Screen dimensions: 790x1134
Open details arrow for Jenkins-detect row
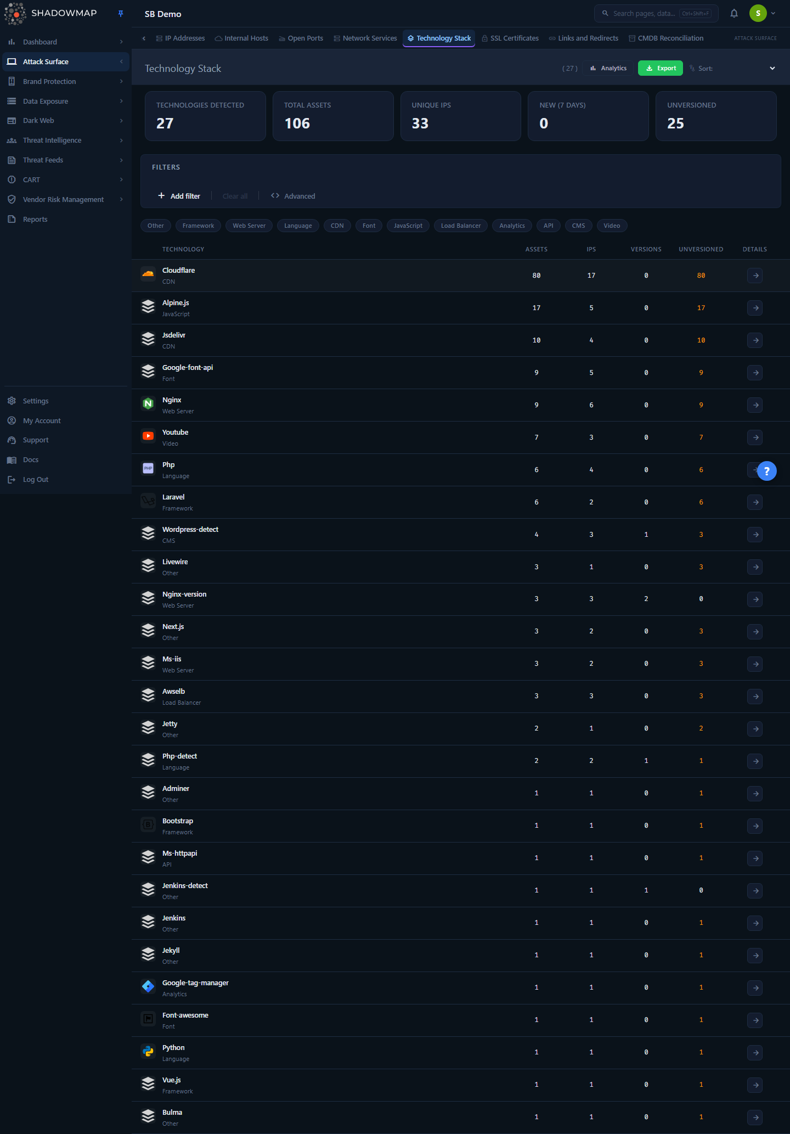755,891
